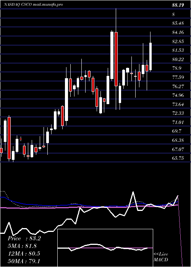Click the 76.27 price axis label
Viewport: 191px width, 267px height.
(x=178, y=86)
